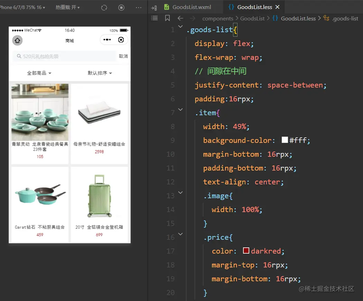Screen dimensions: 363x301
Task: Click the components breadcrumb segment
Action: [x=217, y=19]
